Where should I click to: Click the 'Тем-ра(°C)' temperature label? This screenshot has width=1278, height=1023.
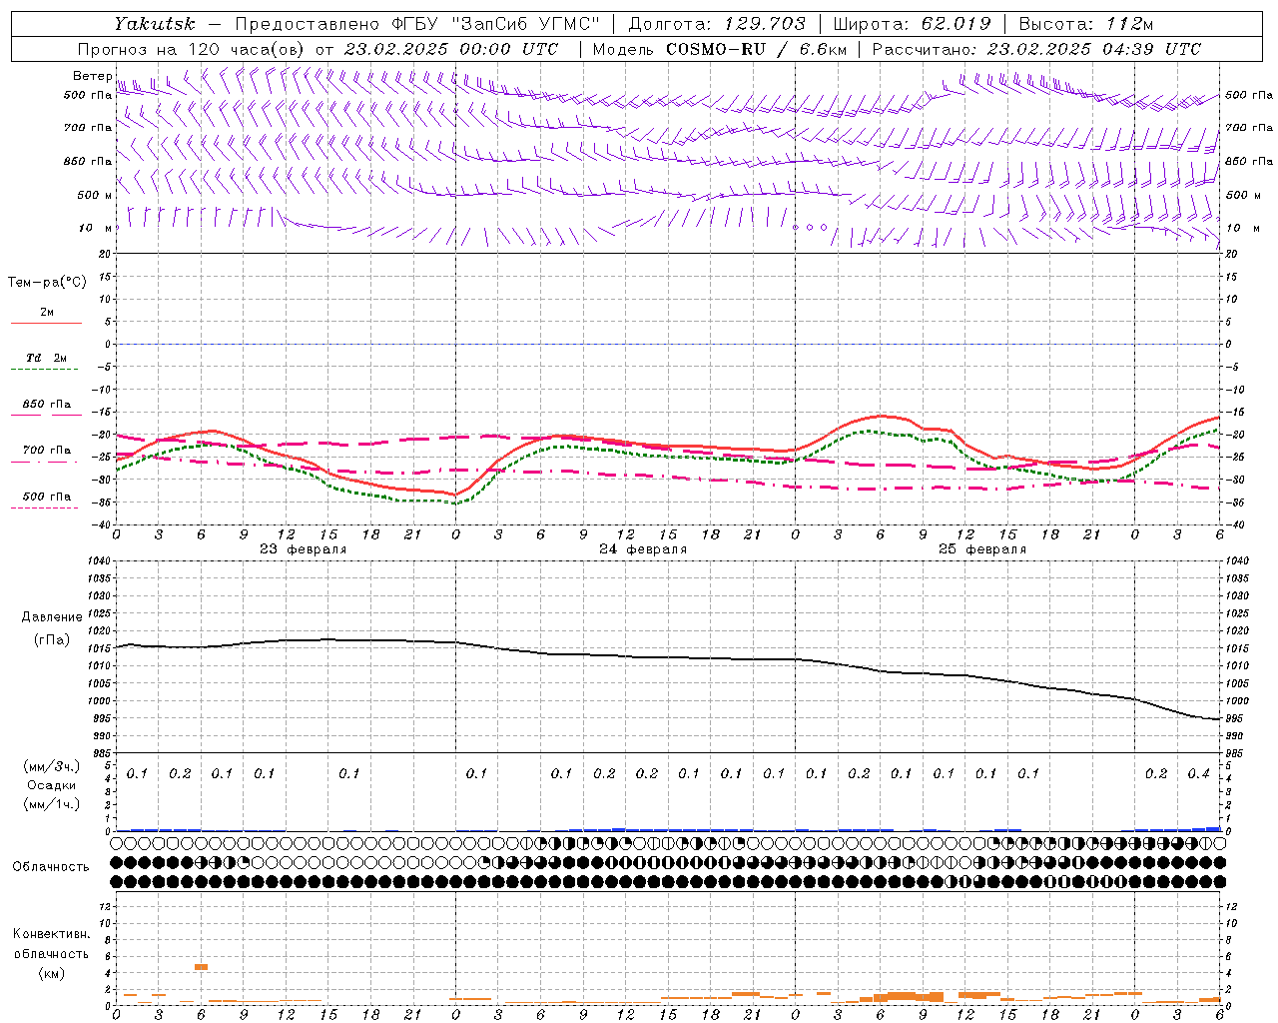point(48,283)
